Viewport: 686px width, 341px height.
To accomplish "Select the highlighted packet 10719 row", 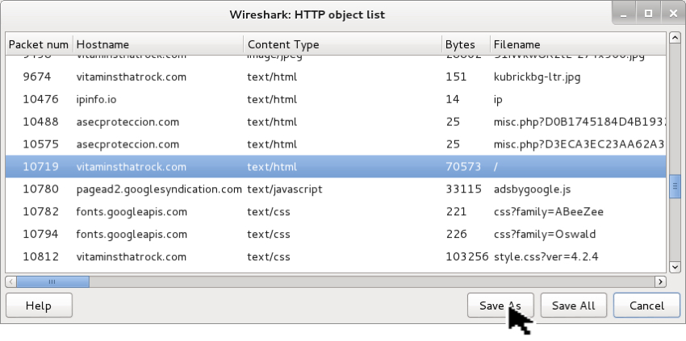I will [336, 167].
